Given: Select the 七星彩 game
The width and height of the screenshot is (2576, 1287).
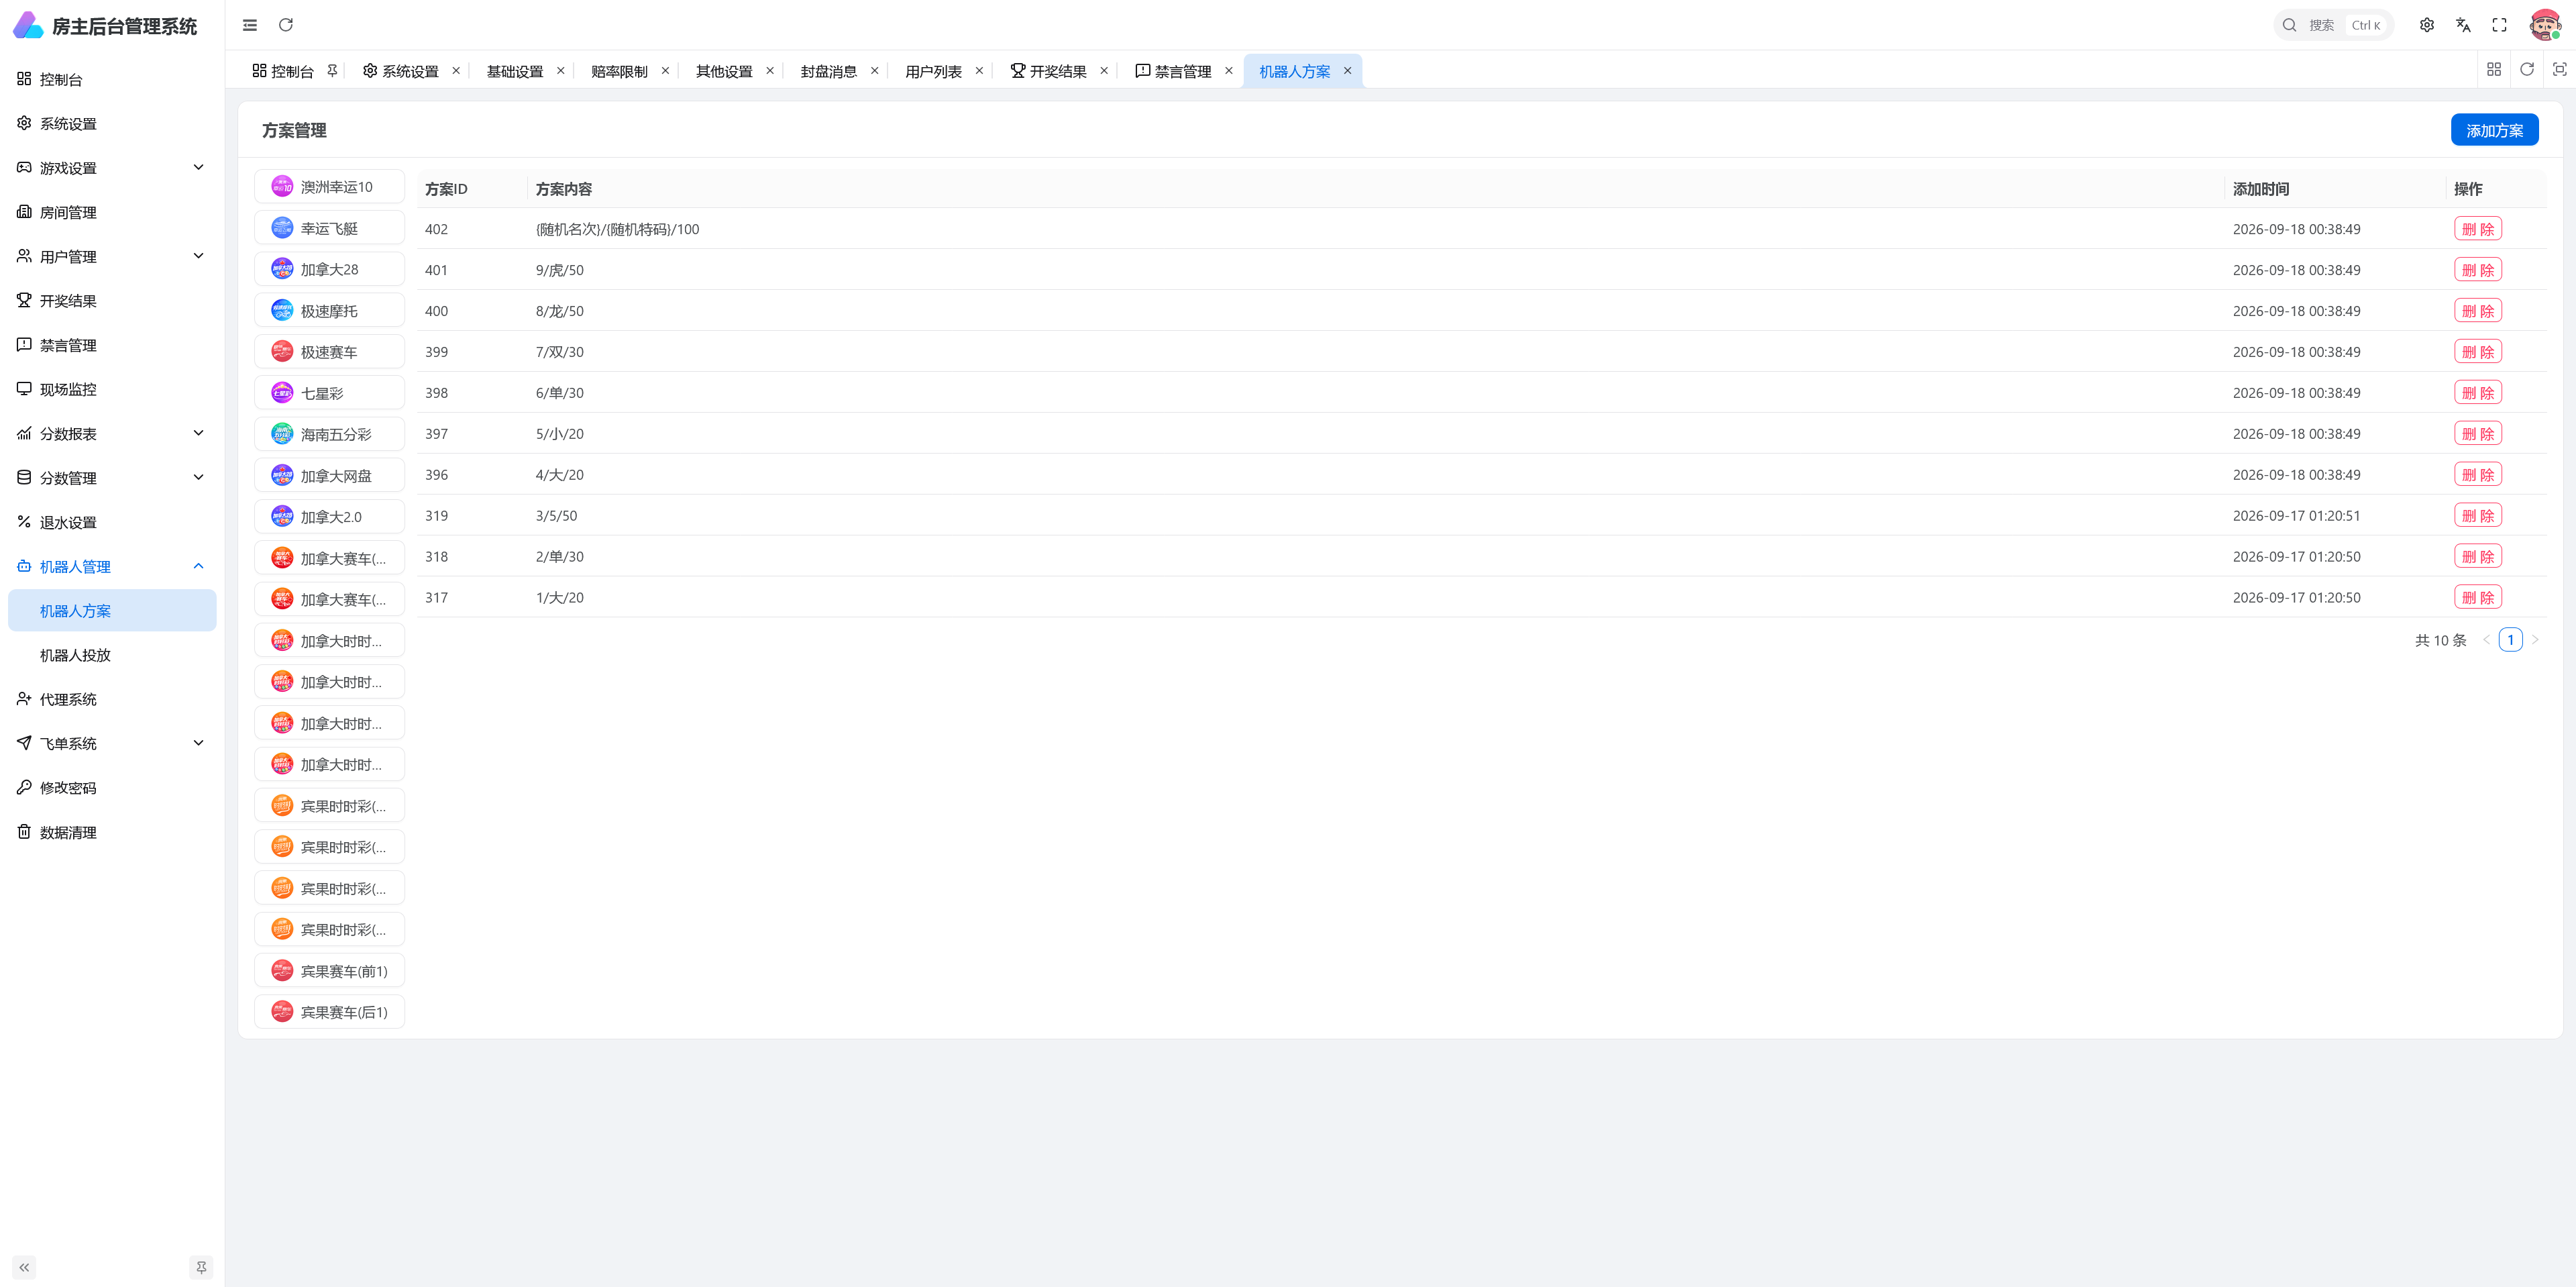Looking at the screenshot, I should click(330, 393).
